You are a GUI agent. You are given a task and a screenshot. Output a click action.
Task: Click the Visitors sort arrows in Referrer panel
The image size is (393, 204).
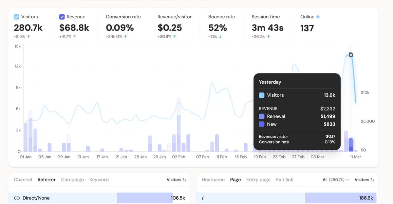184,180
